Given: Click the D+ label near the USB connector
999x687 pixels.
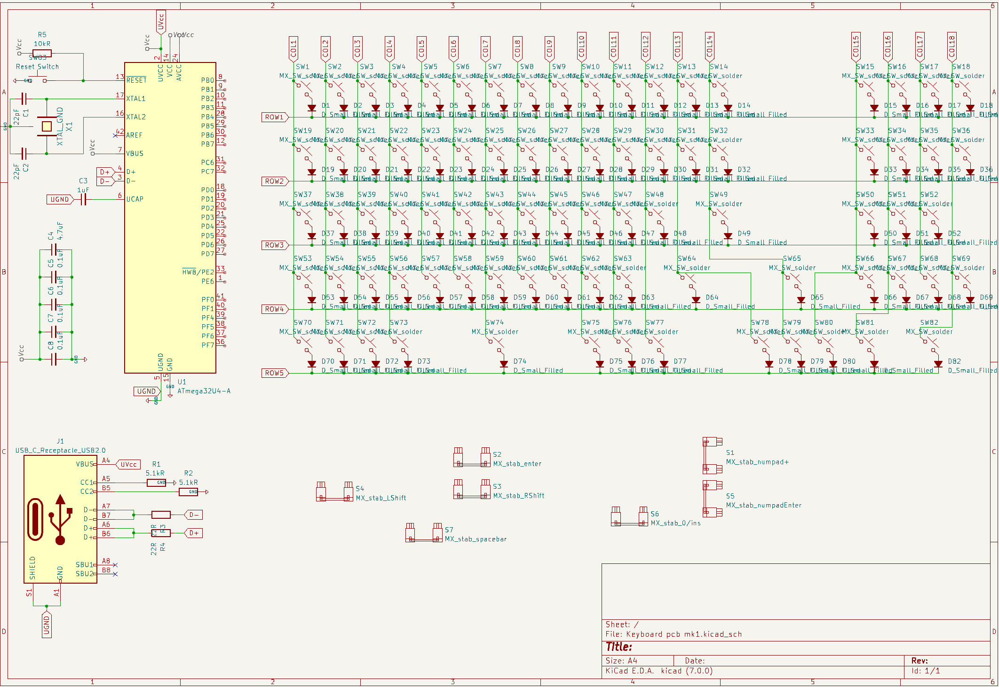Looking at the screenshot, I should pos(194,533).
